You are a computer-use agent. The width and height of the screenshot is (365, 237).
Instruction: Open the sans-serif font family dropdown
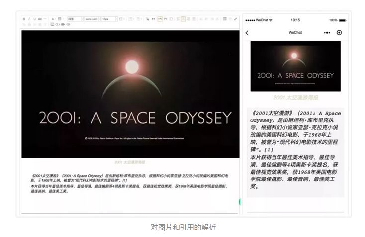[x=92, y=19]
